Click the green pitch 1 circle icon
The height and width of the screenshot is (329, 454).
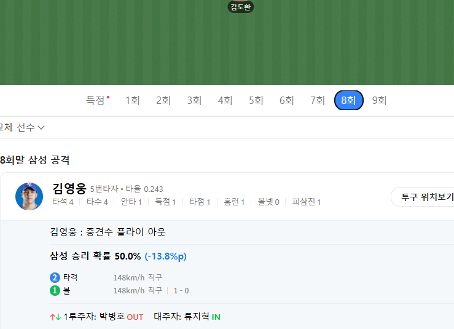coord(55,290)
